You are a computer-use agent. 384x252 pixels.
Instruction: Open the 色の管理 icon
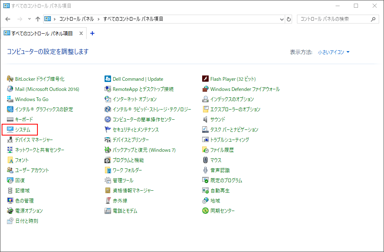pyautogui.click(x=10, y=201)
